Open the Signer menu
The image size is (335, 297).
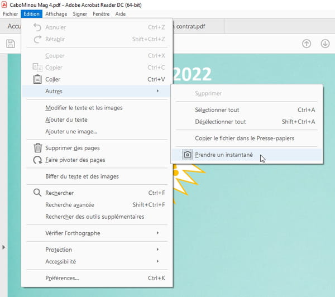[80, 14]
